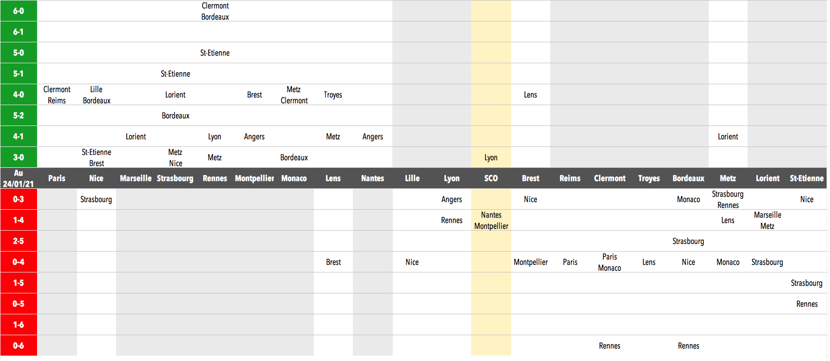
Task: Click the Montpellier column header
Action: pos(254,178)
